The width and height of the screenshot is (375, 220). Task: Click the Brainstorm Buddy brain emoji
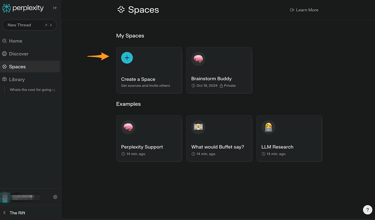[x=198, y=59]
